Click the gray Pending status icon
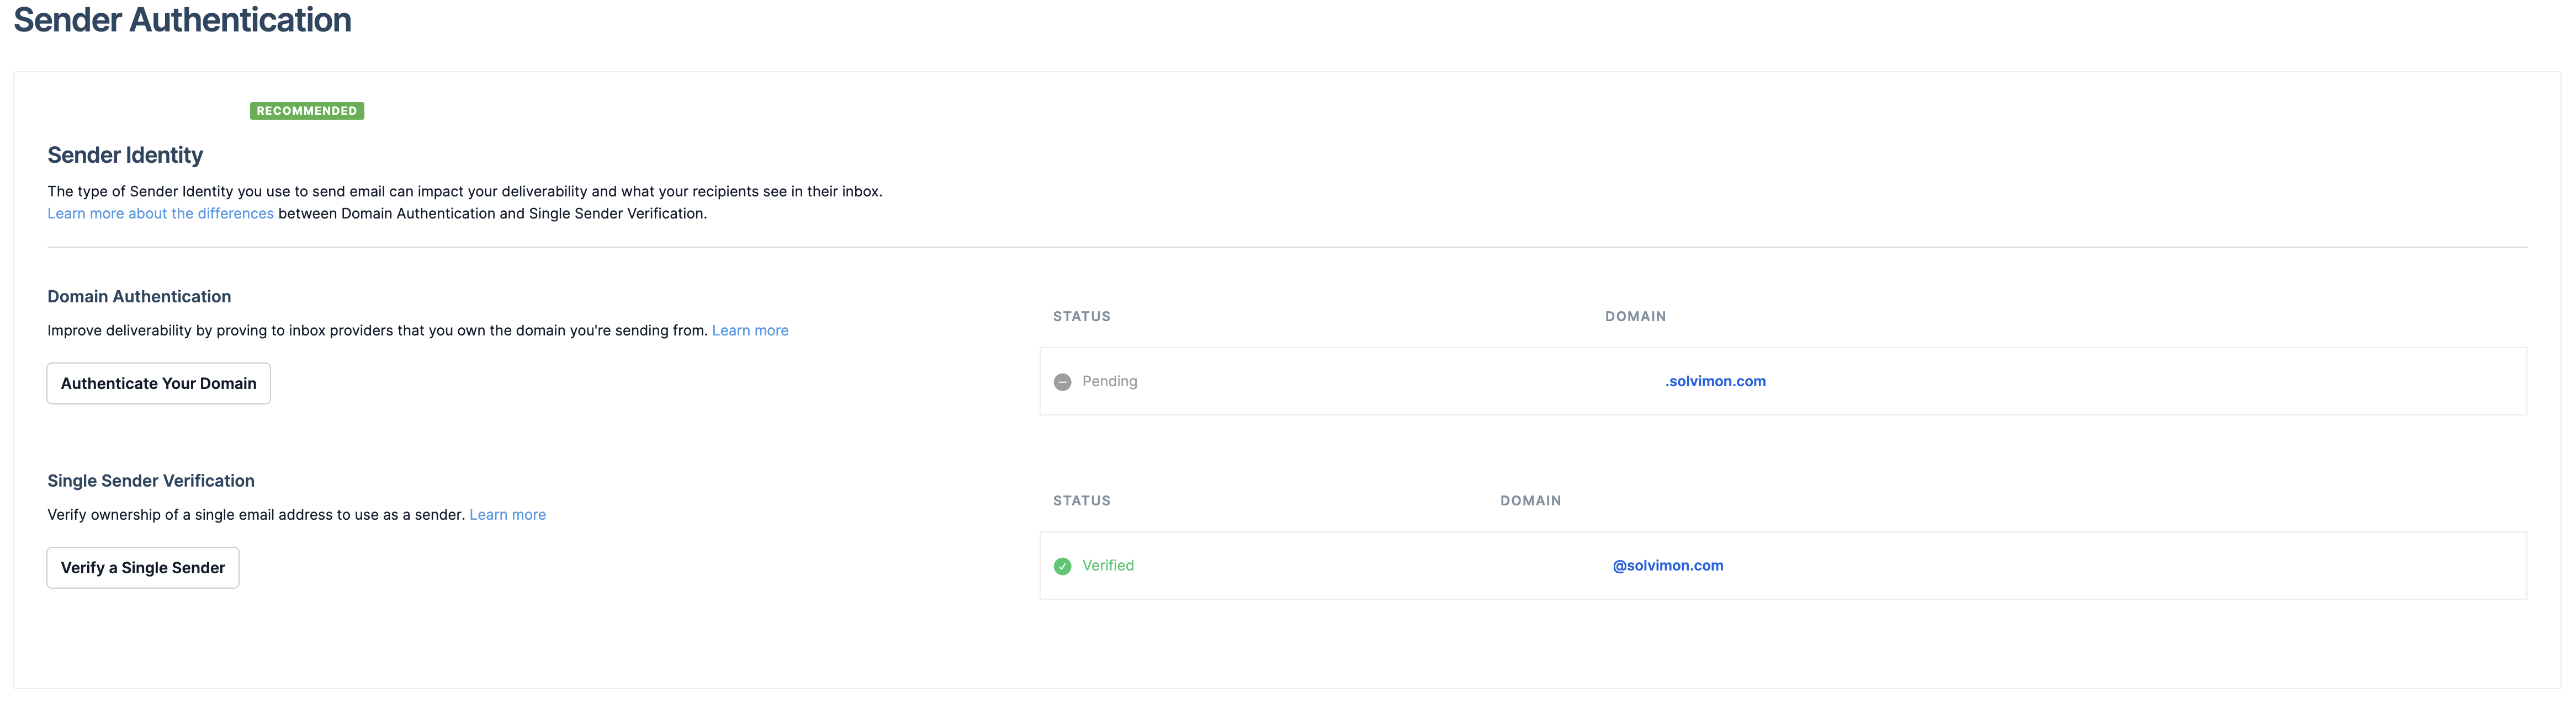 [x=1062, y=382]
